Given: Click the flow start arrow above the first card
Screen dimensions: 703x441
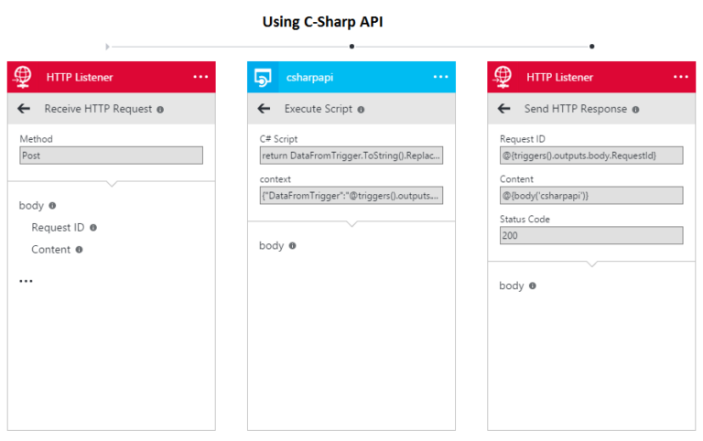Looking at the screenshot, I should (x=108, y=47).
